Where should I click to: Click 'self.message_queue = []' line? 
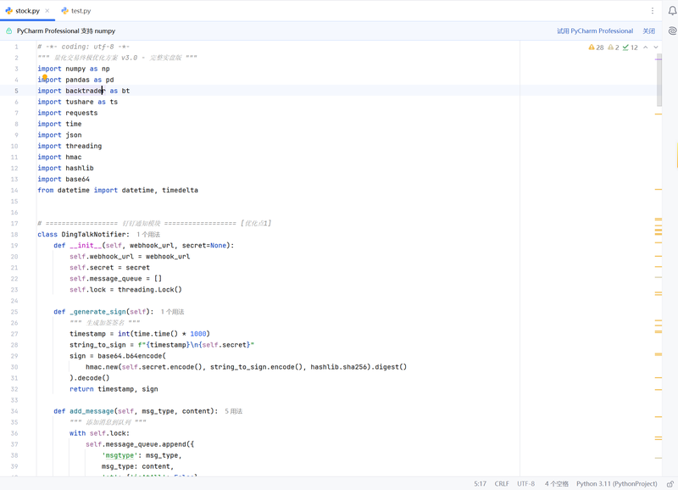[115, 279]
